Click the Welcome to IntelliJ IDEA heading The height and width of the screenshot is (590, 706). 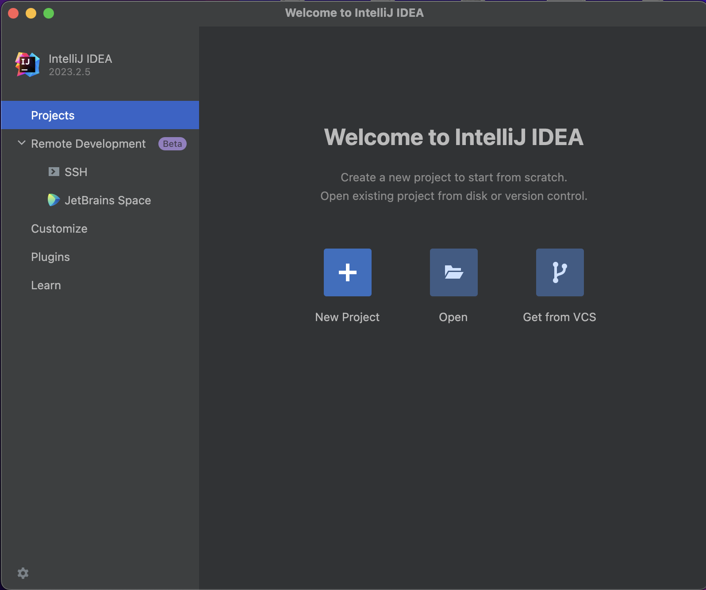point(454,137)
